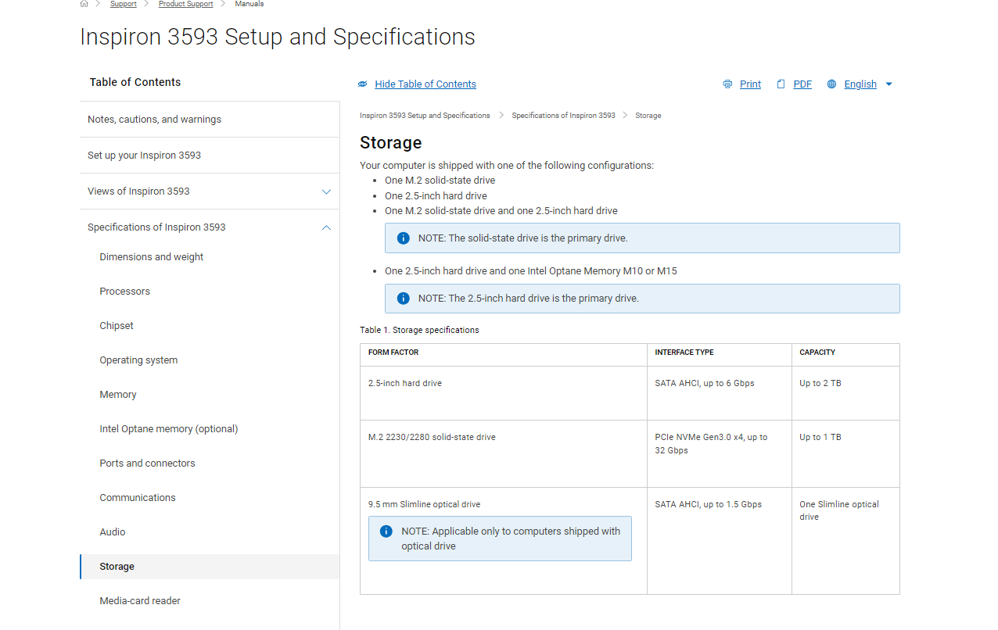Open the Operating system section

pyautogui.click(x=138, y=360)
